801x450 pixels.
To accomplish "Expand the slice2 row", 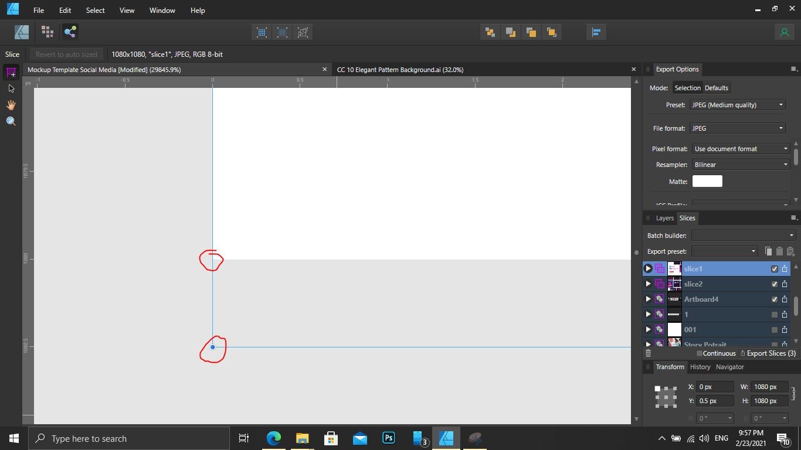I will click(x=648, y=284).
